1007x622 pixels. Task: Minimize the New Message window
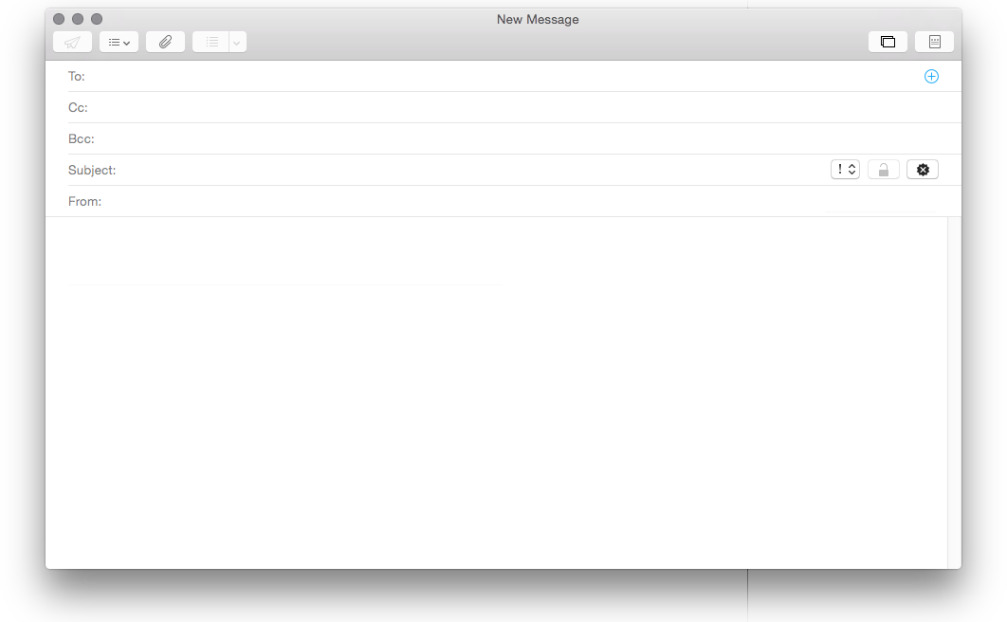78,19
